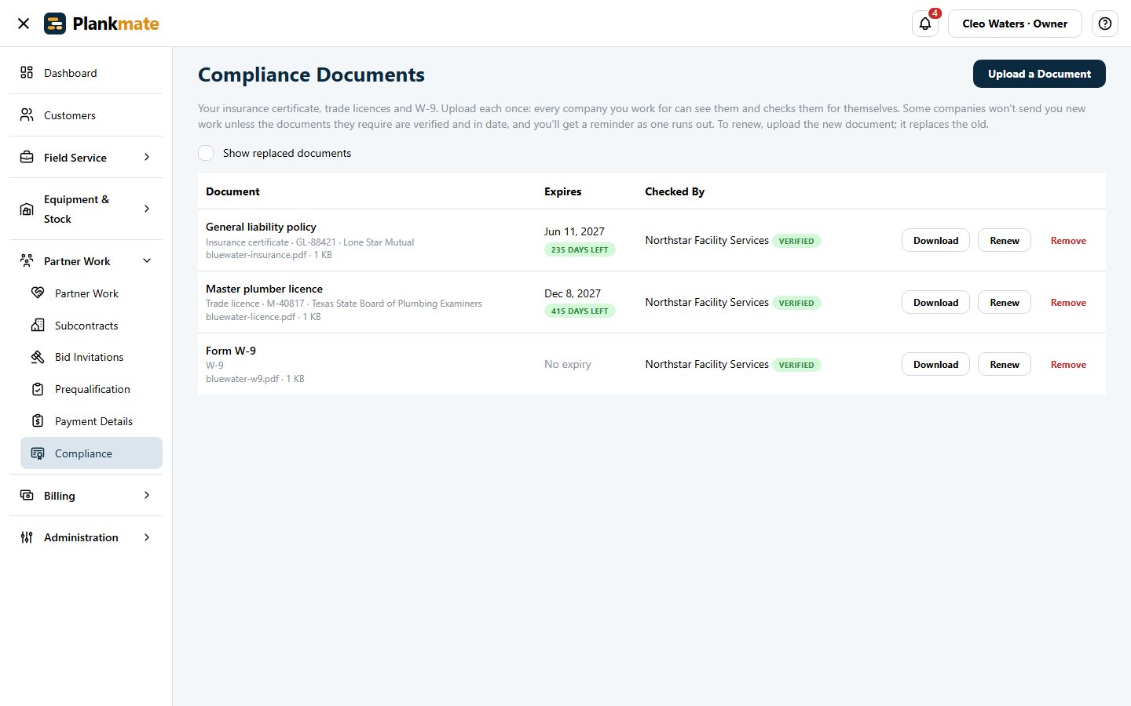Click the Partner Work group icon in the section header
This screenshot has height=706, width=1131.
click(27, 261)
